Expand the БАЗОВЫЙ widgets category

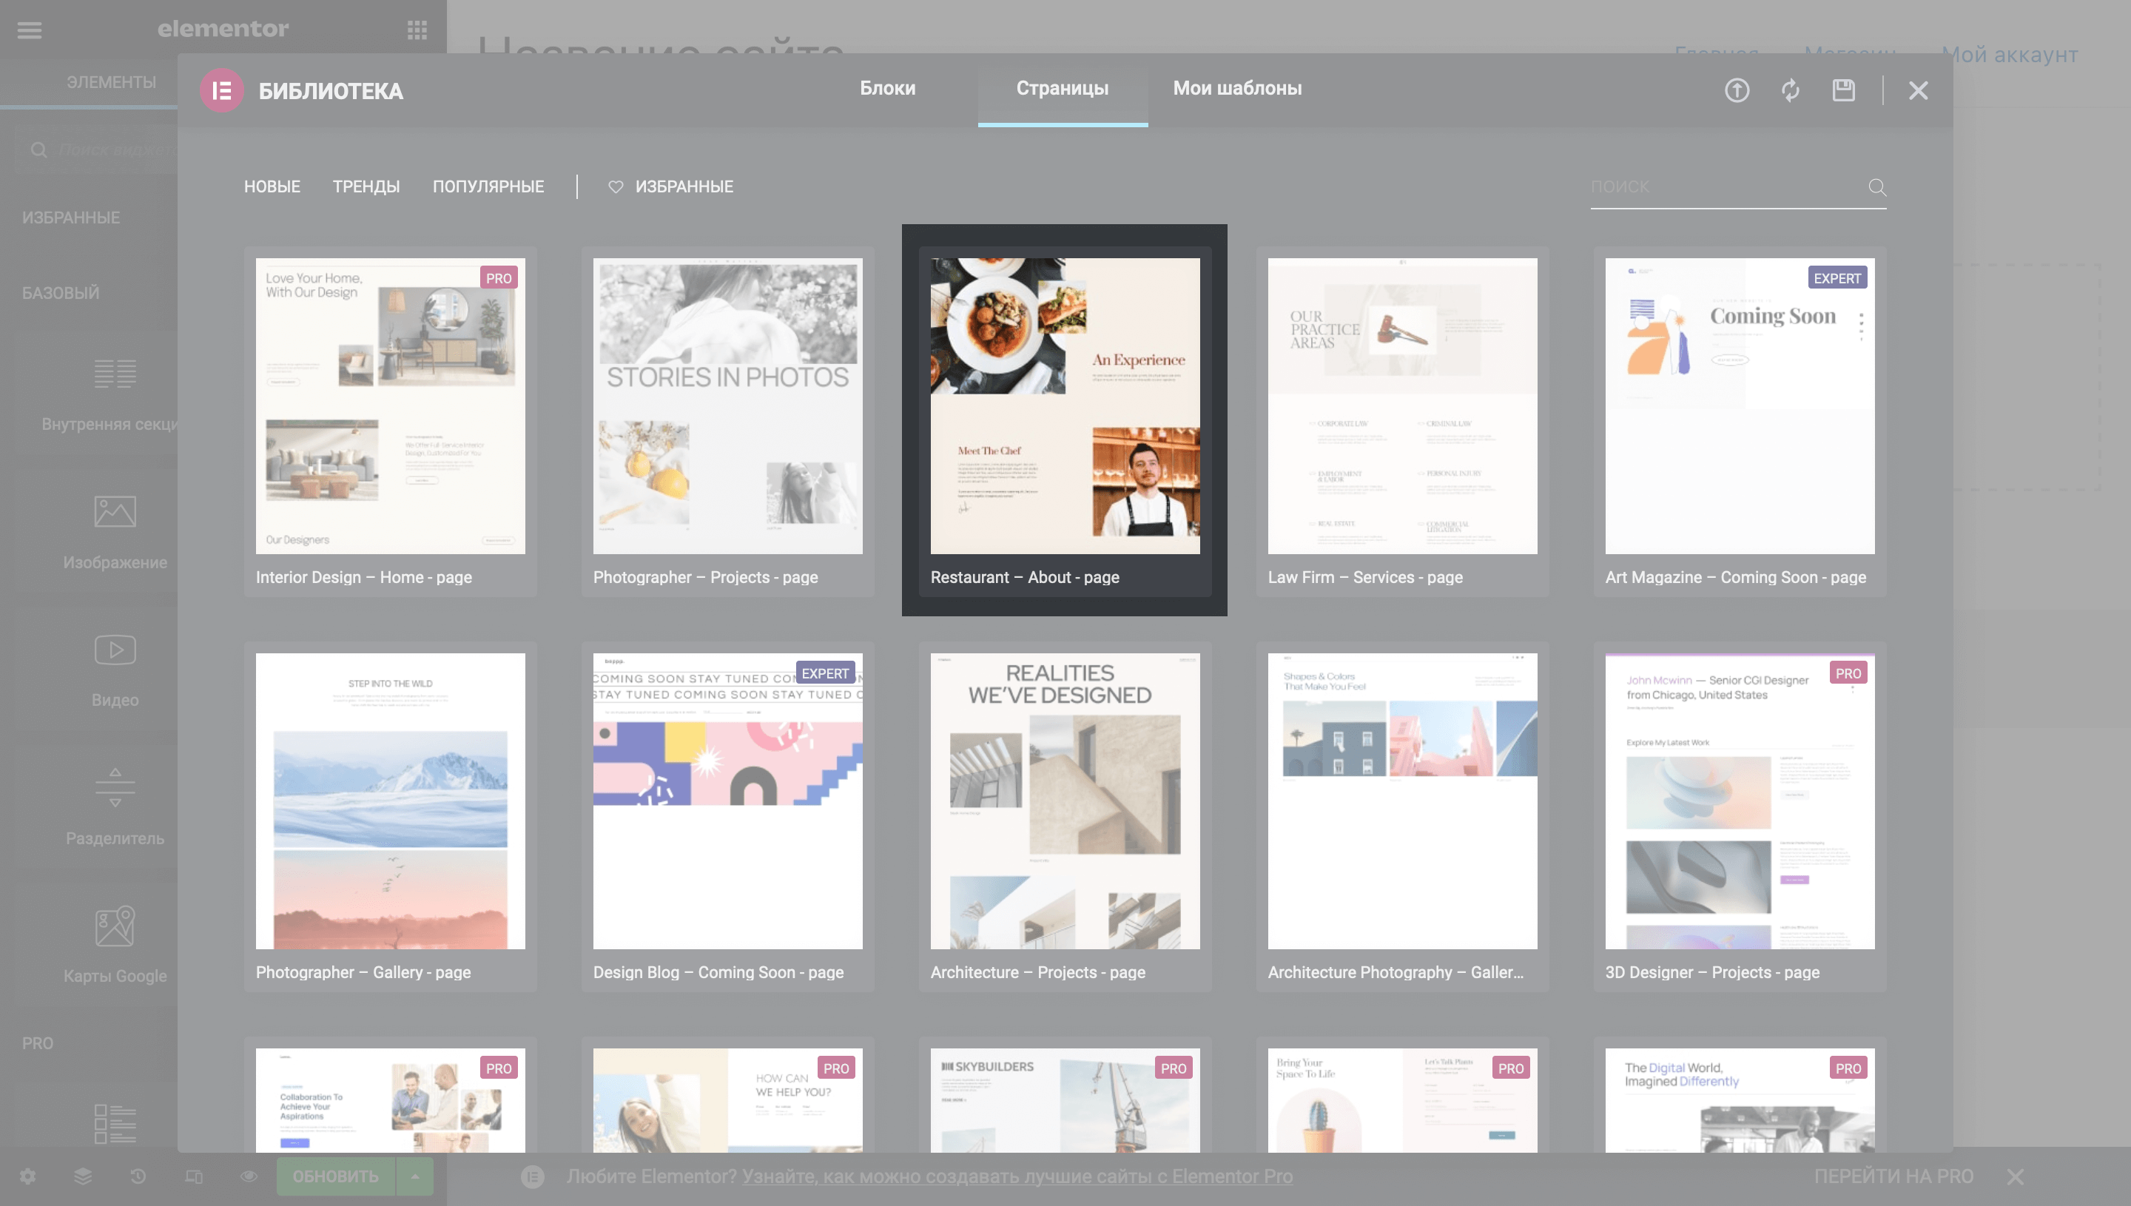pyautogui.click(x=61, y=292)
